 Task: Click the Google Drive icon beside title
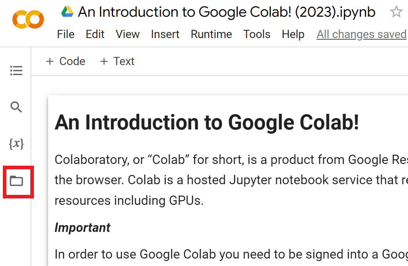[x=67, y=12]
